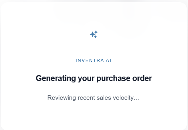188x130 pixels.
Task: Click the word sales in the status message
Action: coord(104,98)
